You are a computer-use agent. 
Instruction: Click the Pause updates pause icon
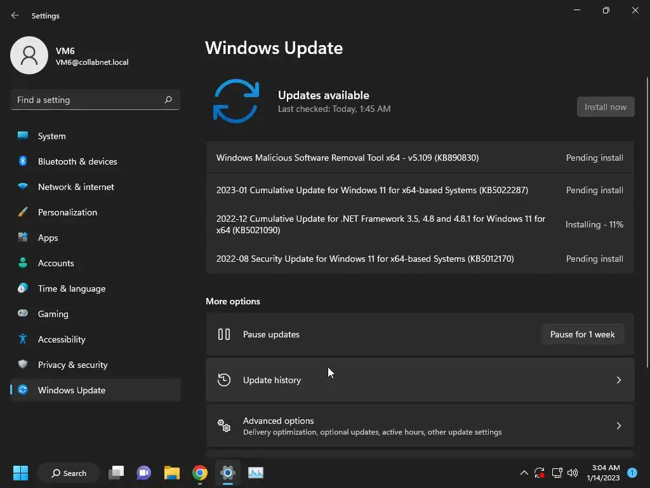point(224,334)
